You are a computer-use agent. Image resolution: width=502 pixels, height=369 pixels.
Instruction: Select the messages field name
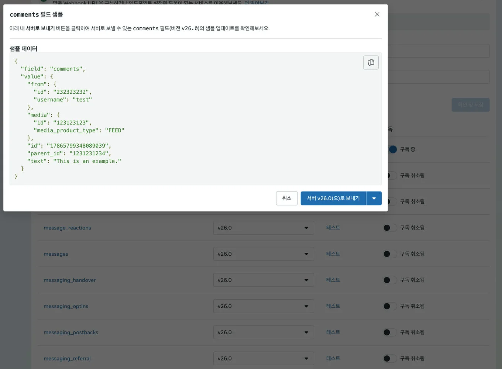coord(56,254)
